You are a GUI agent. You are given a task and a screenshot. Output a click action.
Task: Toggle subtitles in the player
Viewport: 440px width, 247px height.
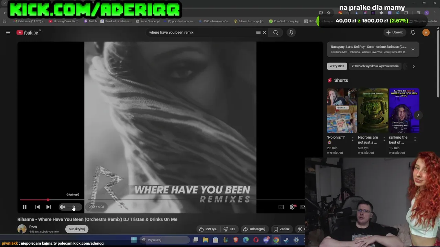pos(281,207)
